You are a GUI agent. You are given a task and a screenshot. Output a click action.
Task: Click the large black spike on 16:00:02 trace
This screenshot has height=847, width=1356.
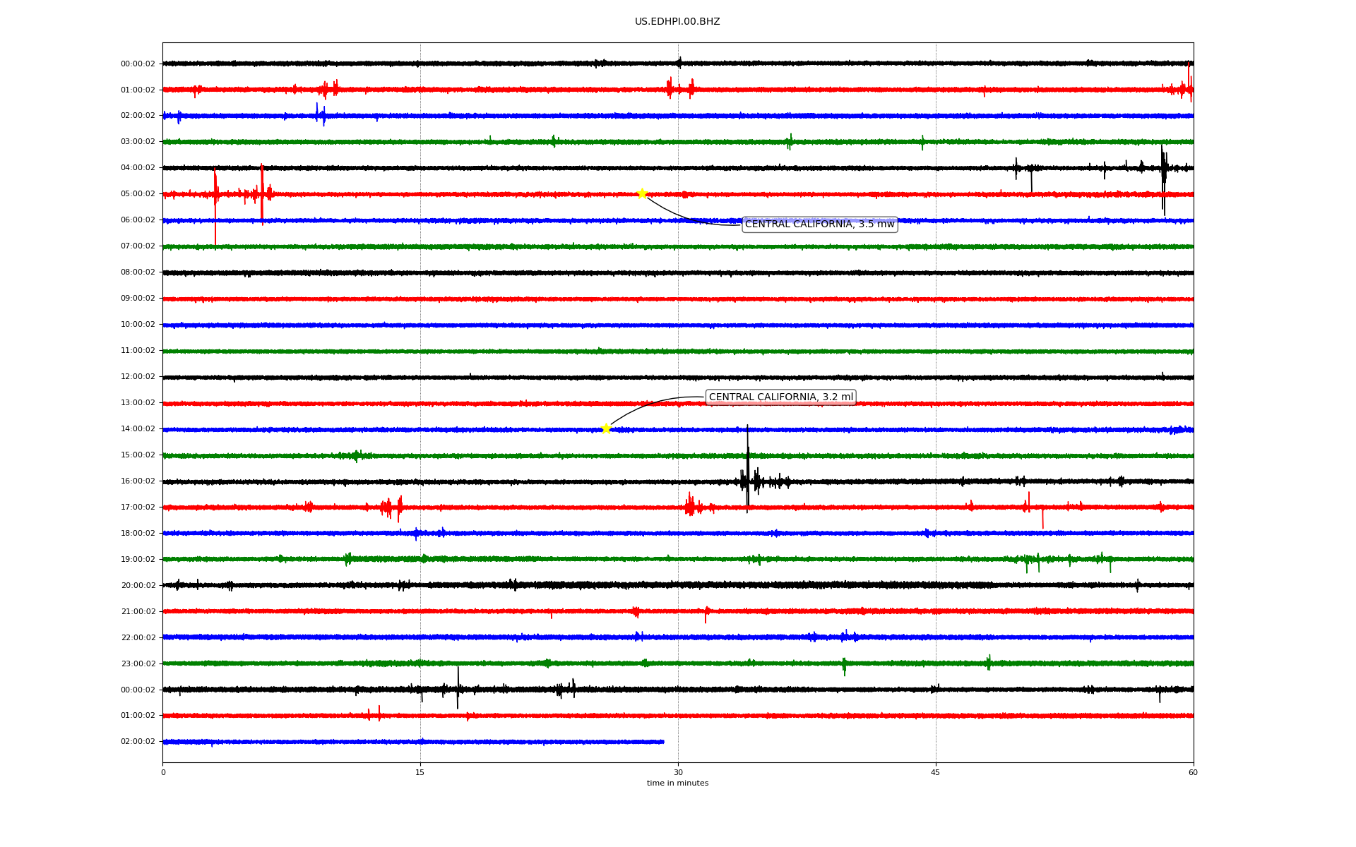[x=747, y=469]
